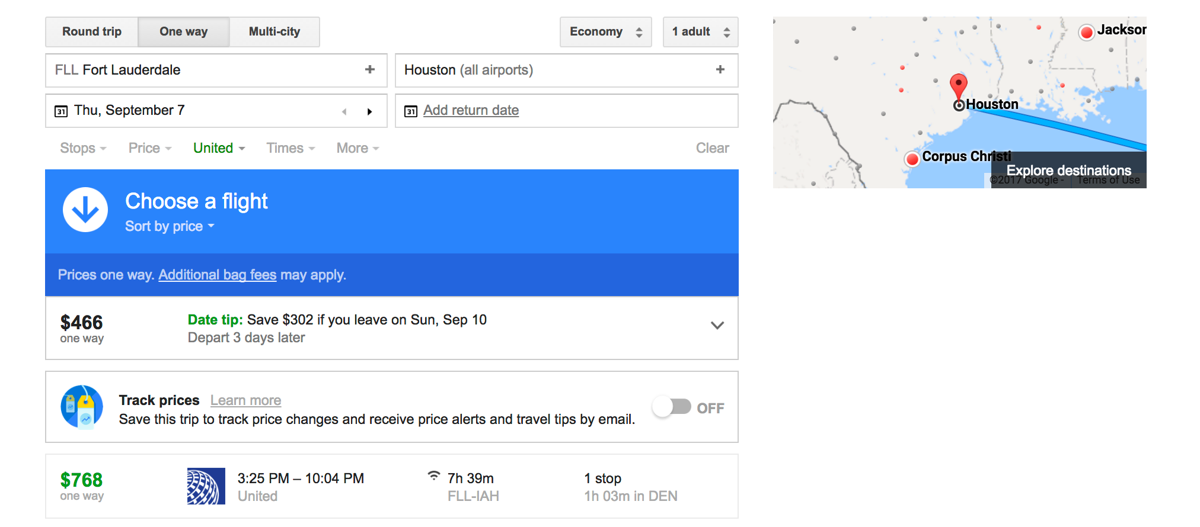This screenshot has height=527, width=1200.
Task: Select the Multi-city option
Action: (x=275, y=32)
